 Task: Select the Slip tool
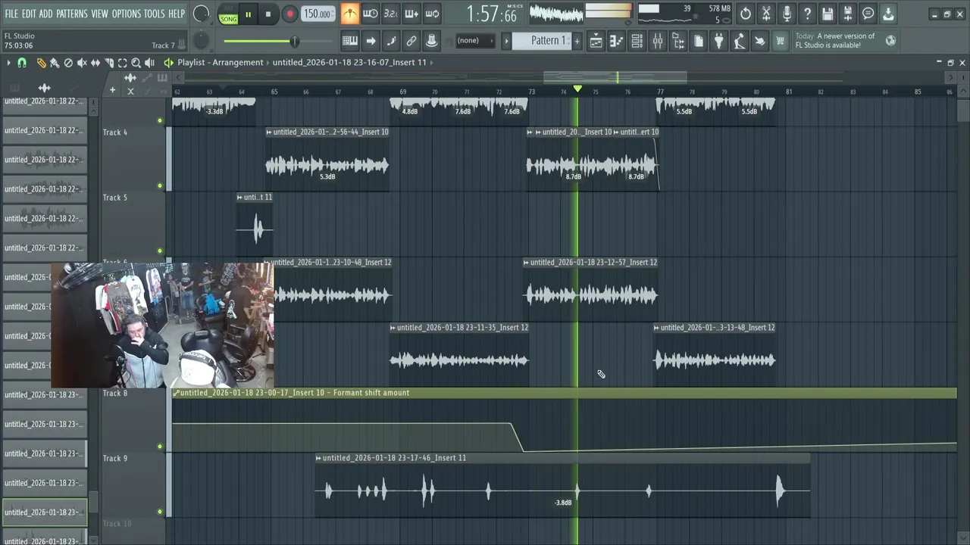click(95, 63)
